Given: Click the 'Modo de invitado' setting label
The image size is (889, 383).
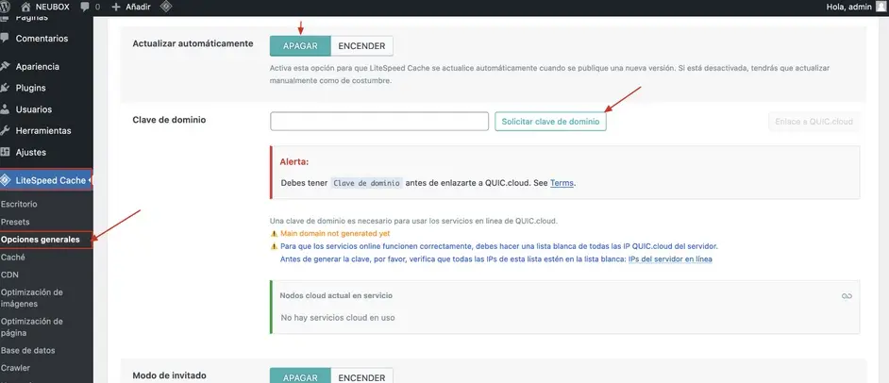Looking at the screenshot, I should point(169,375).
